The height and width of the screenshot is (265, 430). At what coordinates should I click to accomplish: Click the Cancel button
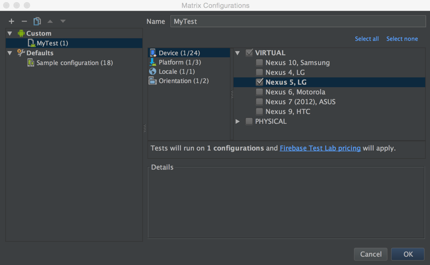[371, 254]
